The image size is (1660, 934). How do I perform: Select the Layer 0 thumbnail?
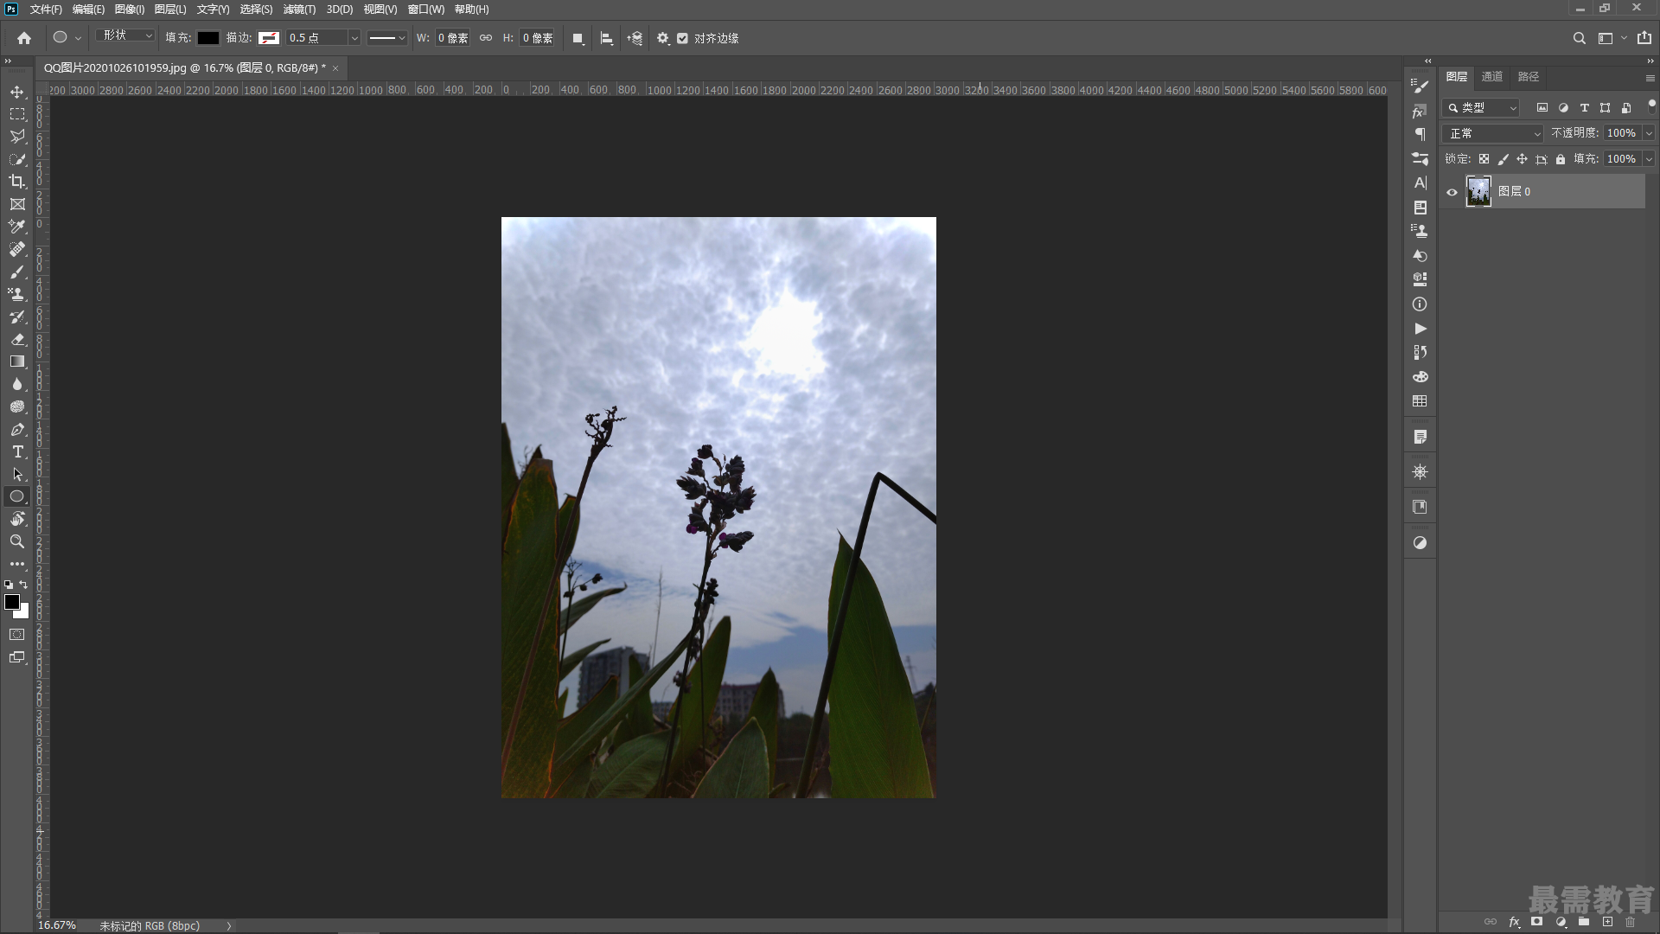tap(1478, 191)
